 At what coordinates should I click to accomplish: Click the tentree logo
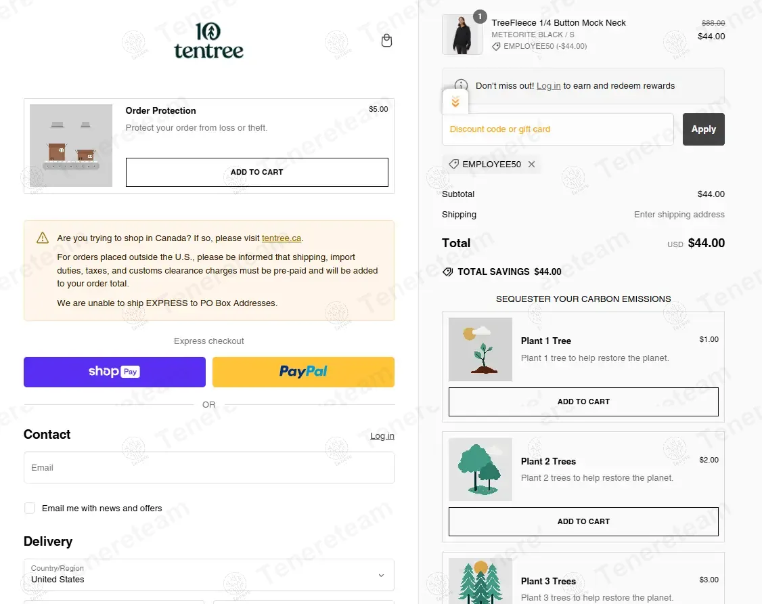(208, 41)
